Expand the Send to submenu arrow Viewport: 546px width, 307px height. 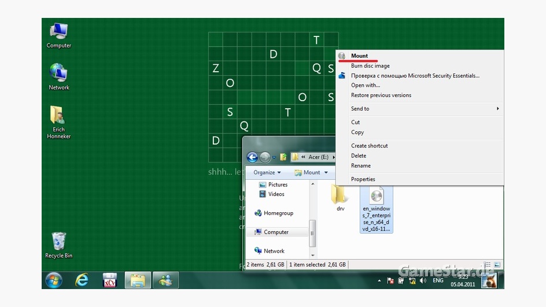coord(497,109)
